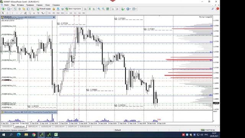Open the Strategy Tester
This screenshot has height=138, width=245.
coord(32,9)
